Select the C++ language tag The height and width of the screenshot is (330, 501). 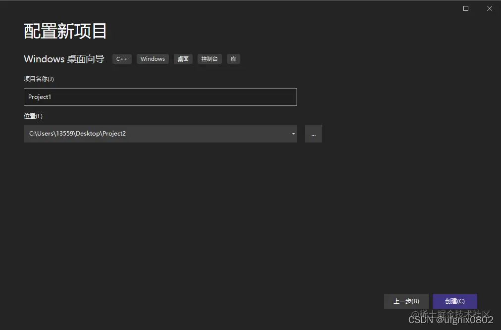click(122, 59)
